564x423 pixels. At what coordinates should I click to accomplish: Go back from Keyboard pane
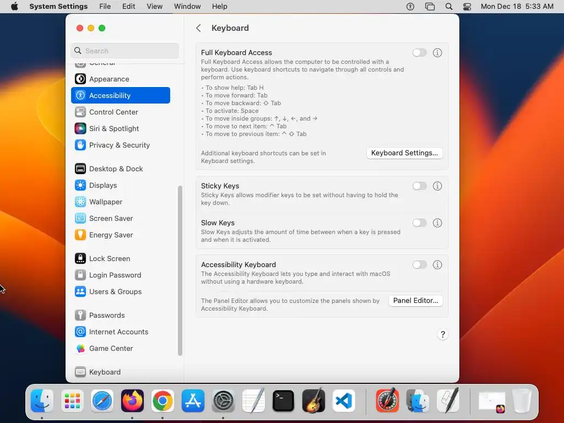point(198,28)
